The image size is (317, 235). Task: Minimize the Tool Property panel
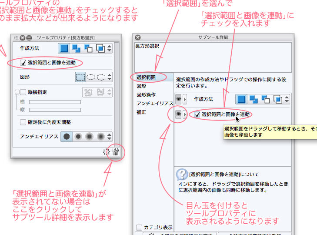tap(29, 38)
